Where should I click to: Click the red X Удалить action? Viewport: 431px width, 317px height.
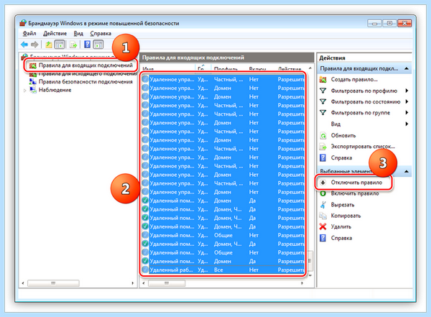pyautogui.click(x=340, y=226)
